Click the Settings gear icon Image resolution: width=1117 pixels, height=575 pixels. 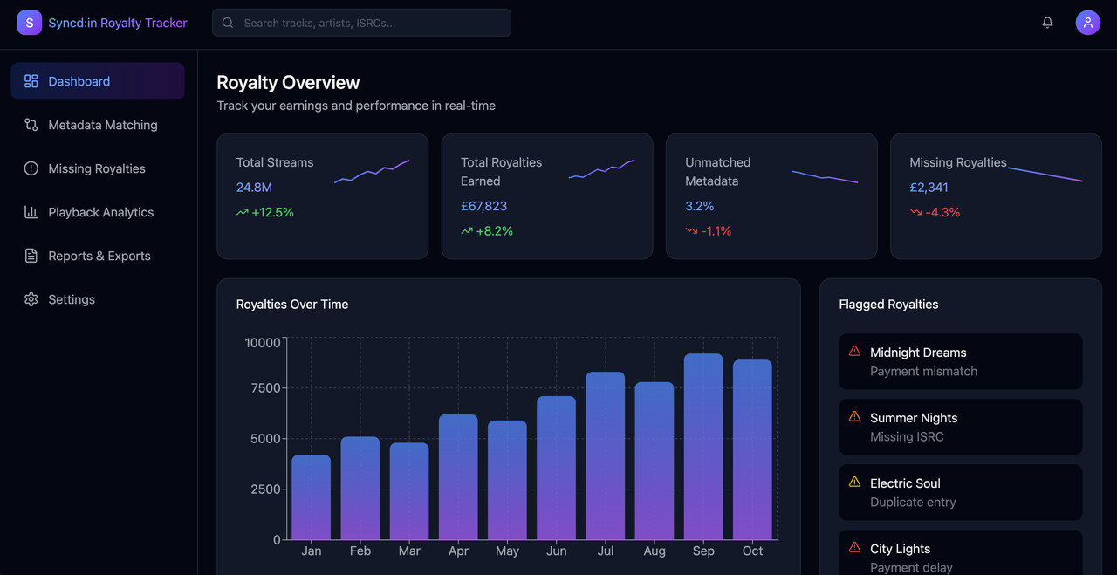[x=31, y=299]
